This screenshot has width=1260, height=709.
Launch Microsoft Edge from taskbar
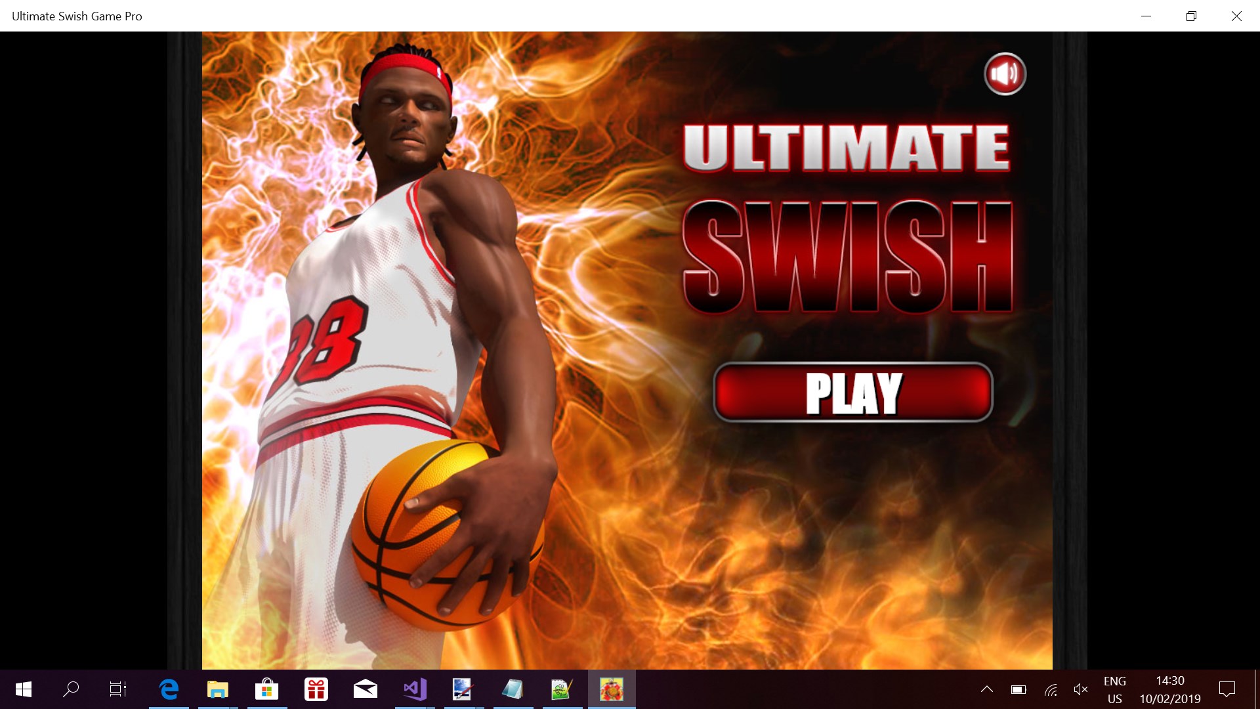point(169,689)
